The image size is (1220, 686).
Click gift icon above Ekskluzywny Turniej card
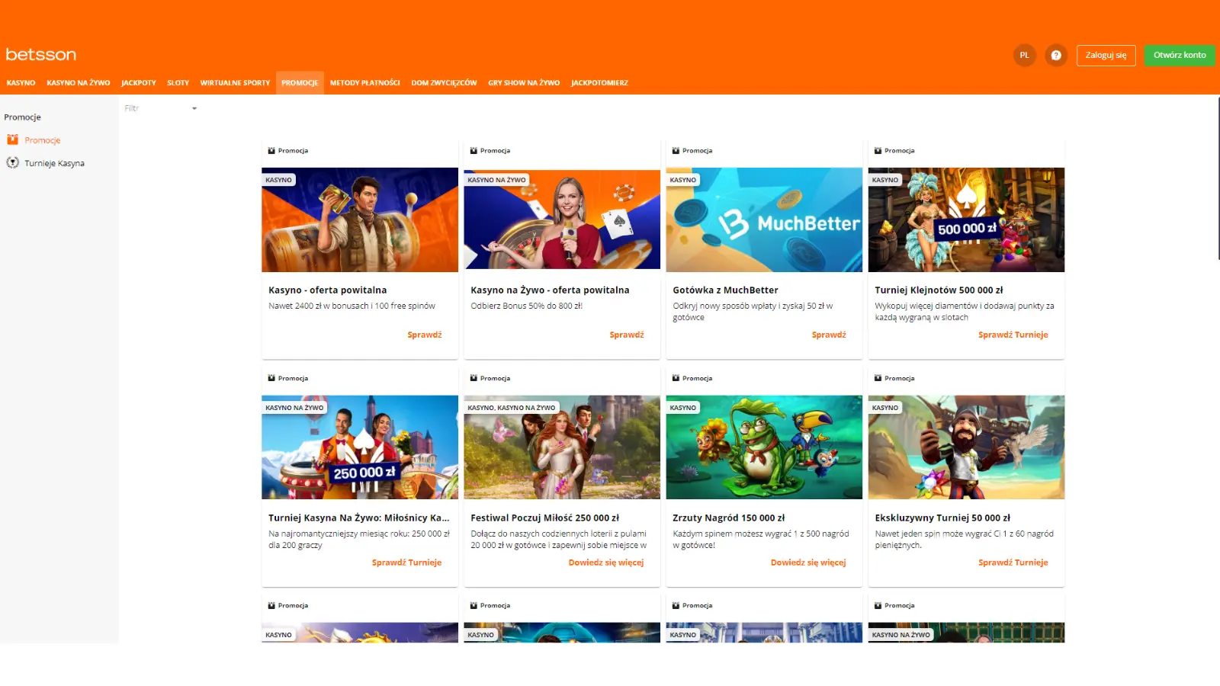(878, 378)
